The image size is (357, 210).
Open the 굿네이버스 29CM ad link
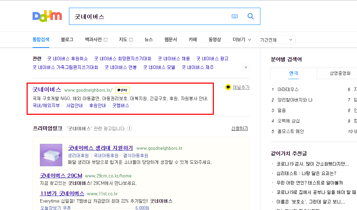pos(61,176)
